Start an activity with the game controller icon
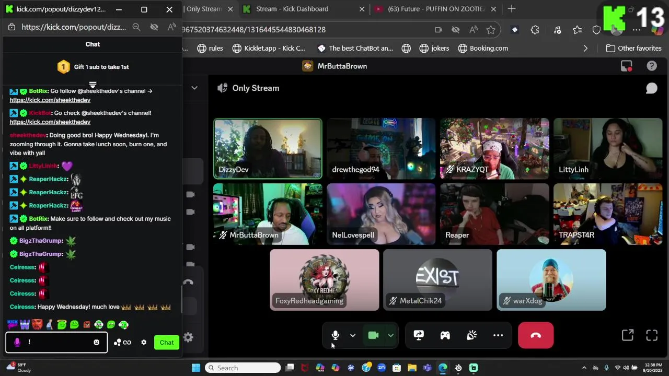 point(445,335)
